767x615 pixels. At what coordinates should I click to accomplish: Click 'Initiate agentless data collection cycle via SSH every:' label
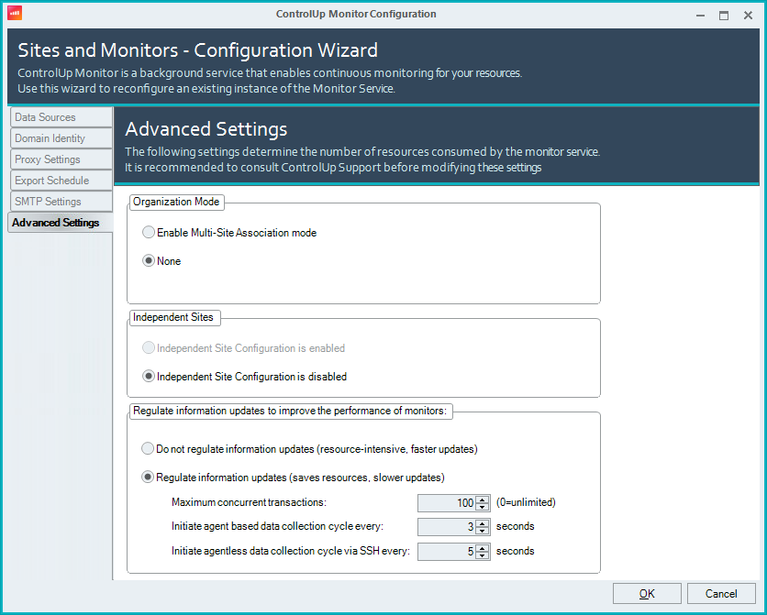[291, 551]
